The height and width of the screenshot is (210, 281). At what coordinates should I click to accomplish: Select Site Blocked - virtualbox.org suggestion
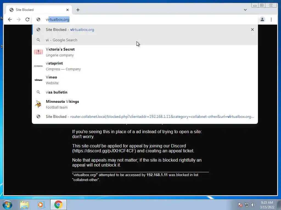145,30
